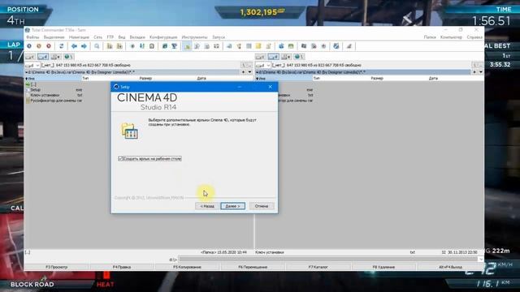
Task: Click the blue shield toolbar icon
Action: tap(336, 46)
